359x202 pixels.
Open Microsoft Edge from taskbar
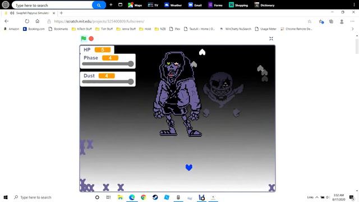coord(132,197)
